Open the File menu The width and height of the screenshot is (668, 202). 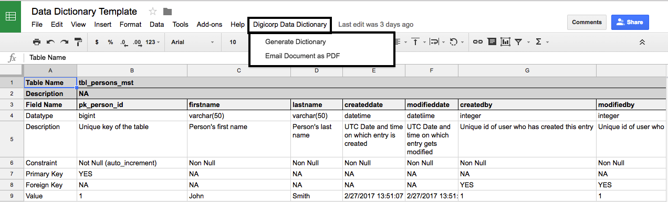(x=37, y=24)
